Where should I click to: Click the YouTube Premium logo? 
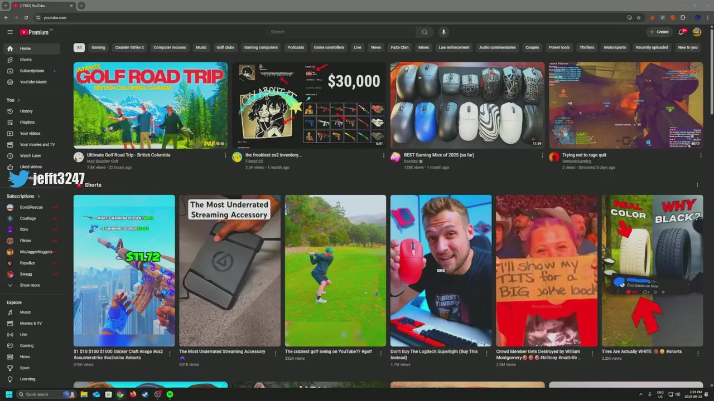click(35, 32)
